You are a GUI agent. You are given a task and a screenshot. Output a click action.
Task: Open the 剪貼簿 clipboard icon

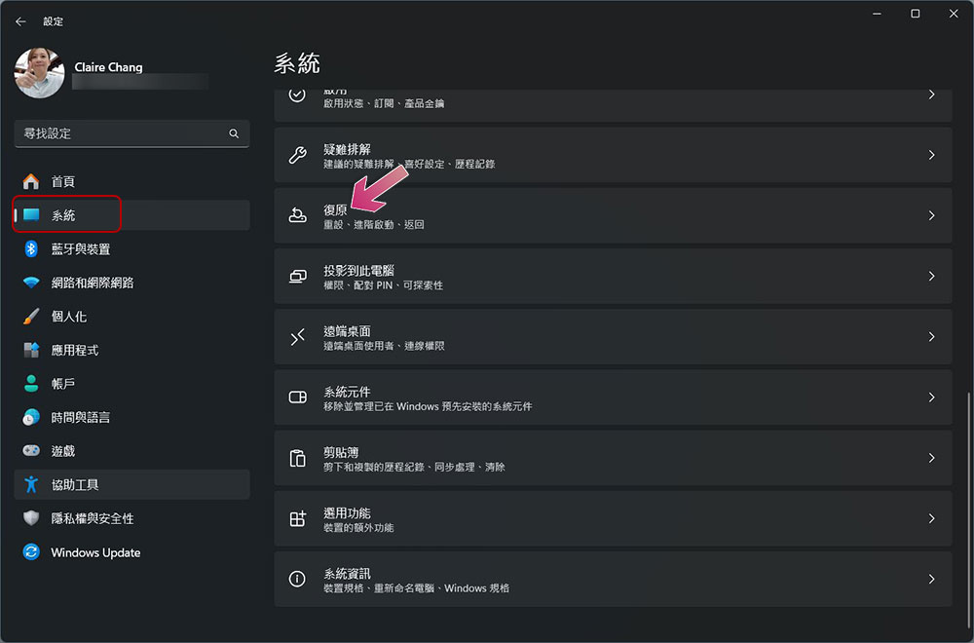click(x=297, y=458)
